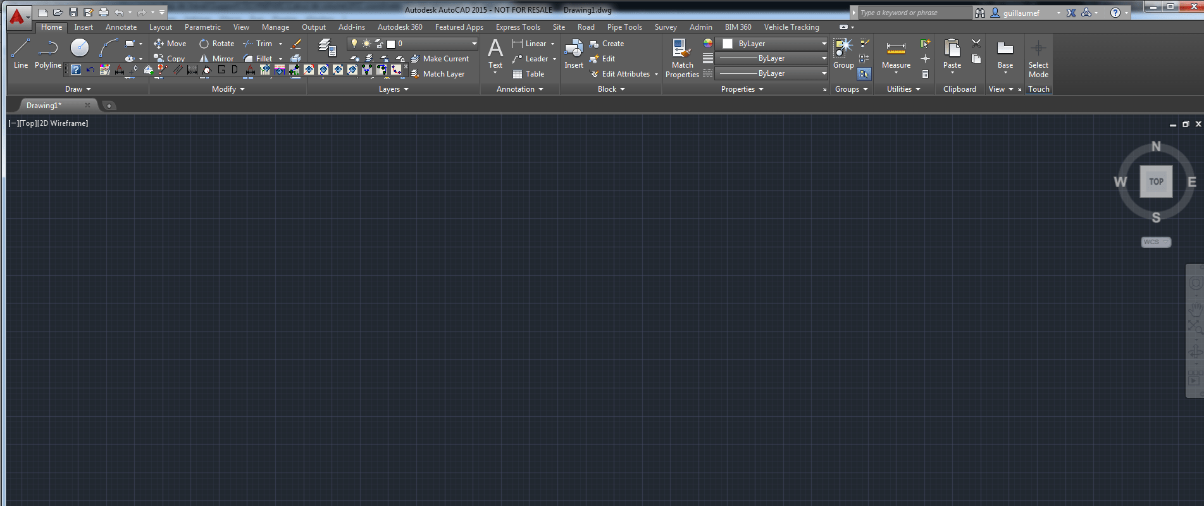Click the layer 0 white color swatch
The height and width of the screenshot is (506, 1204).
pos(391,44)
